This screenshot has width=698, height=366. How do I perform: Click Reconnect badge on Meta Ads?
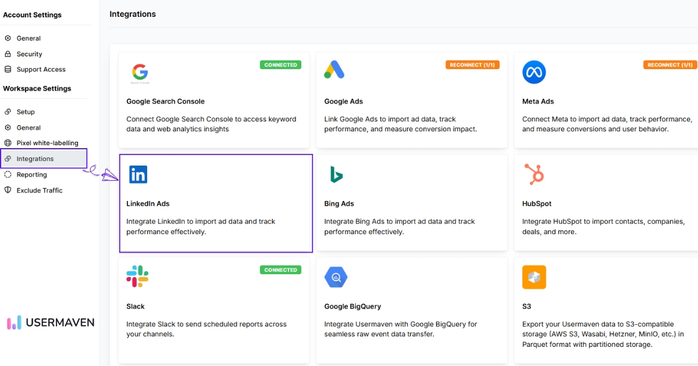point(670,65)
